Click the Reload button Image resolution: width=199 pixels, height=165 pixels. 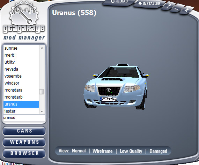click(x=119, y=2)
